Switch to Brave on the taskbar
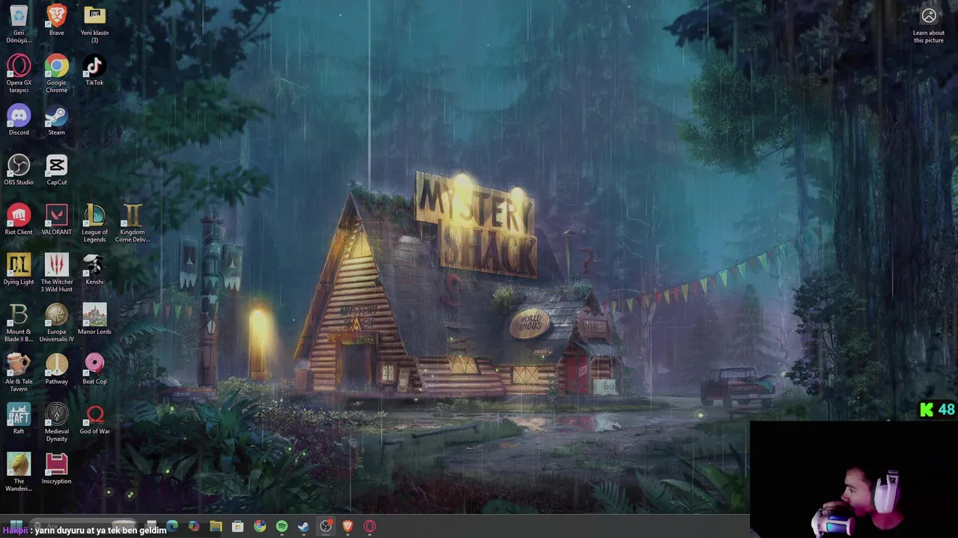Viewport: 958px width, 538px height. tap(347, 526)
